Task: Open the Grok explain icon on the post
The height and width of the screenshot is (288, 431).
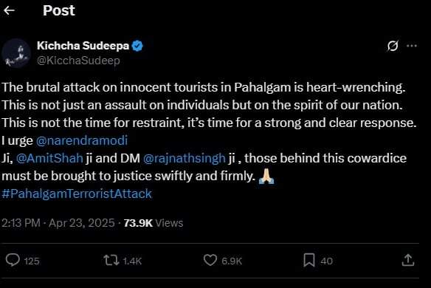Action: [x=393, y=46]
